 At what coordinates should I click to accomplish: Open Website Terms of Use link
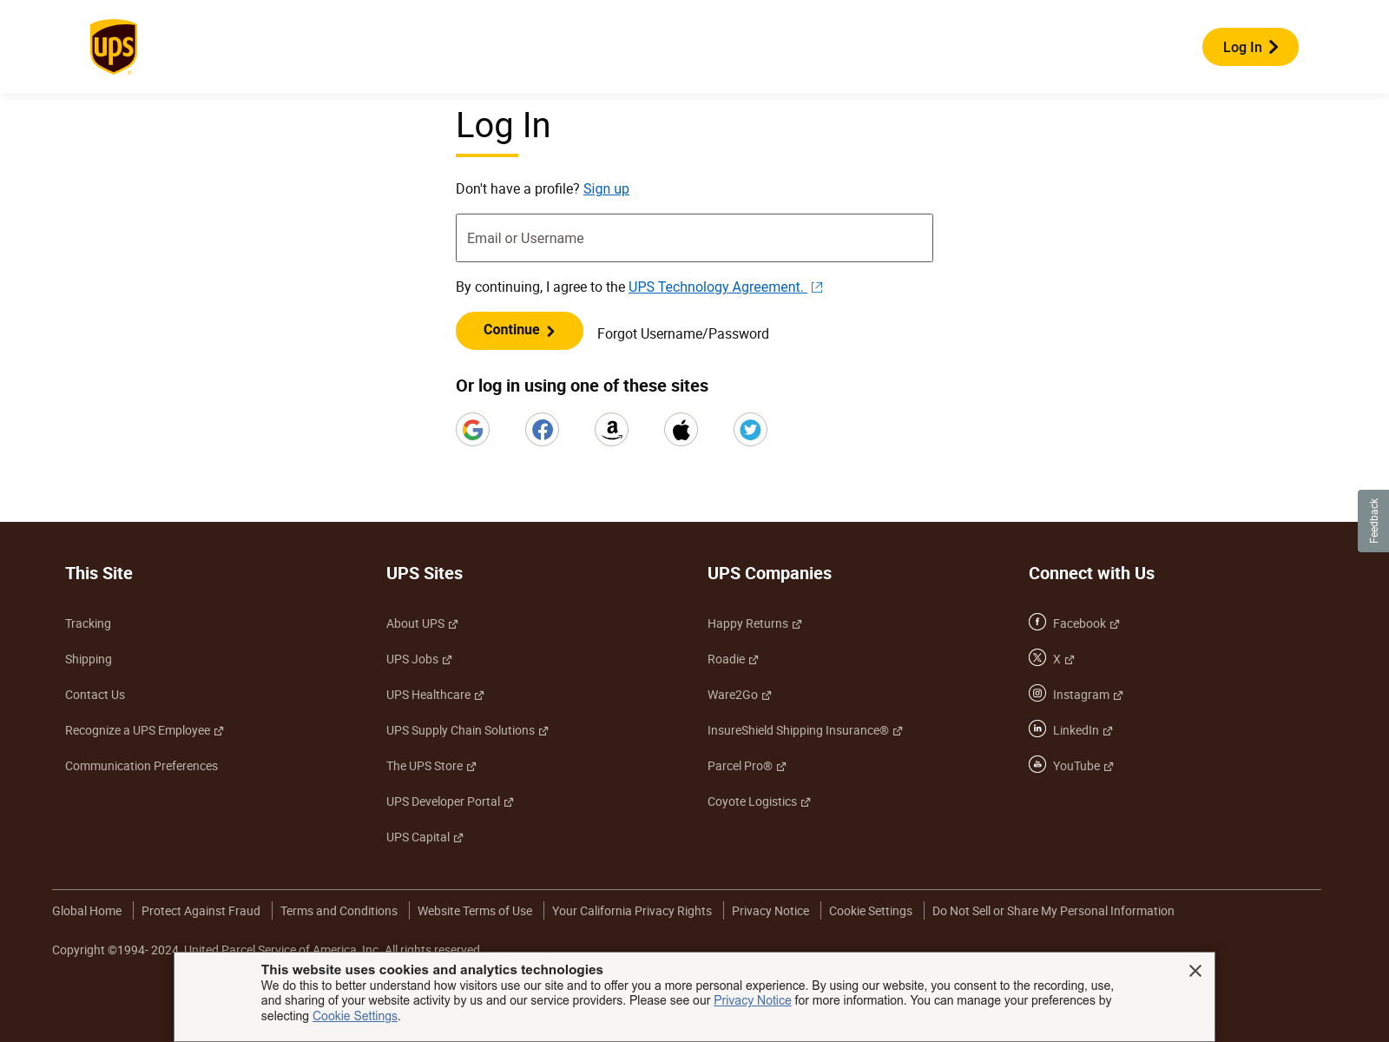coord(475,911)
